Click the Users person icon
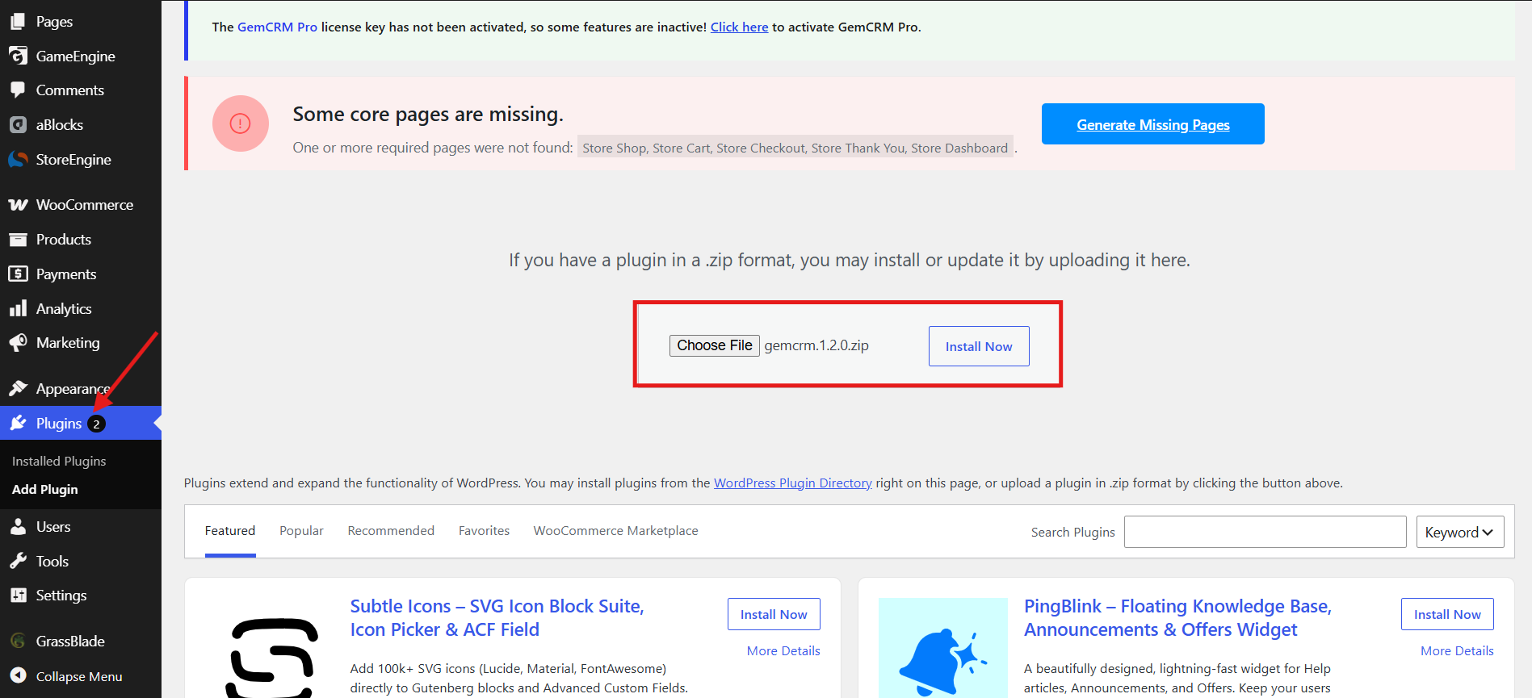1532x698 pixels. tap(18, 527)
